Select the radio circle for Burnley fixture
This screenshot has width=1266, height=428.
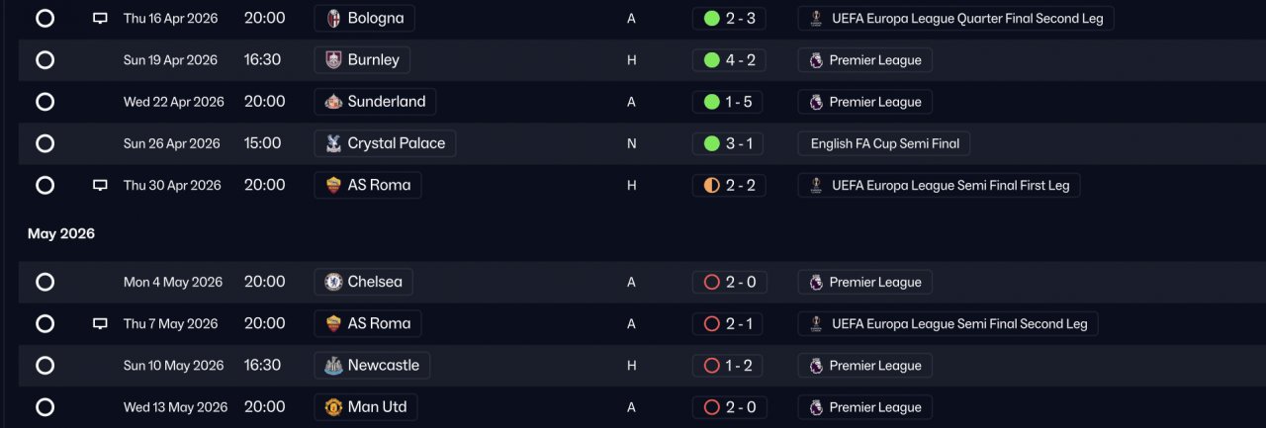(x=45, y=60)
